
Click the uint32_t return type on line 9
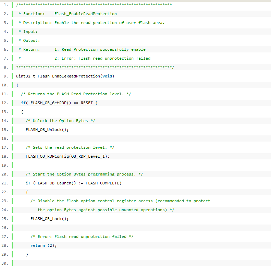click(x=26, y=76)
